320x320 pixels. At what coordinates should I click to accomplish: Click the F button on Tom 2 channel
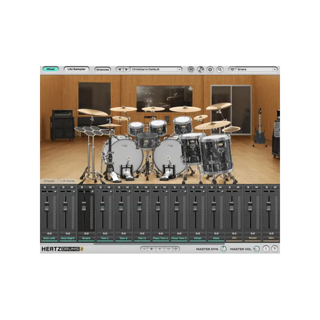(130, 192)
